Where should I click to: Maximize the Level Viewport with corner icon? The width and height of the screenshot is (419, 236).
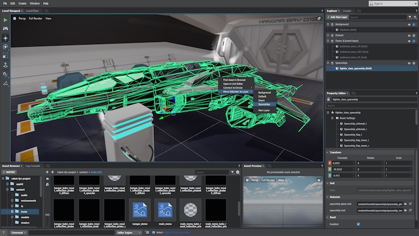click(319, 18)
